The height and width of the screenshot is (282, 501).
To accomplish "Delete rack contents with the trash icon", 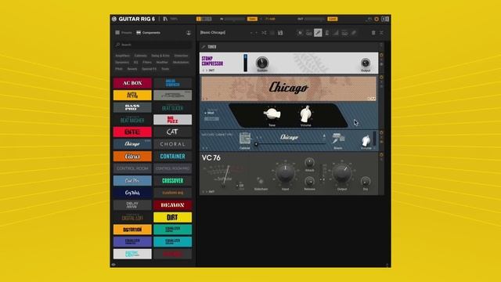I will [373, 33].
